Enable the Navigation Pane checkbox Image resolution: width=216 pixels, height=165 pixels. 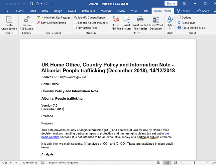point(75,28)
